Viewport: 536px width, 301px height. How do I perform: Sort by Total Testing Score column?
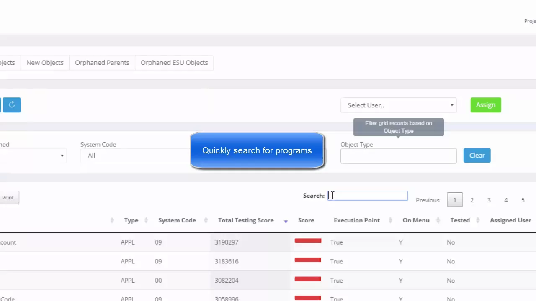click(246, 220)
